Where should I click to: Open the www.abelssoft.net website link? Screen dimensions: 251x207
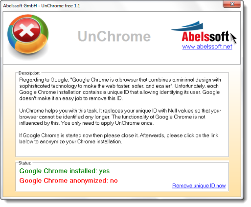207,47
